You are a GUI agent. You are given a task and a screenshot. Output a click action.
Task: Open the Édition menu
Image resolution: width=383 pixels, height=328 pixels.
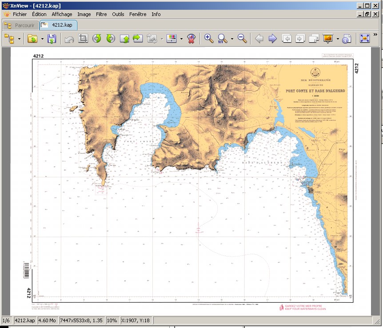39,14
